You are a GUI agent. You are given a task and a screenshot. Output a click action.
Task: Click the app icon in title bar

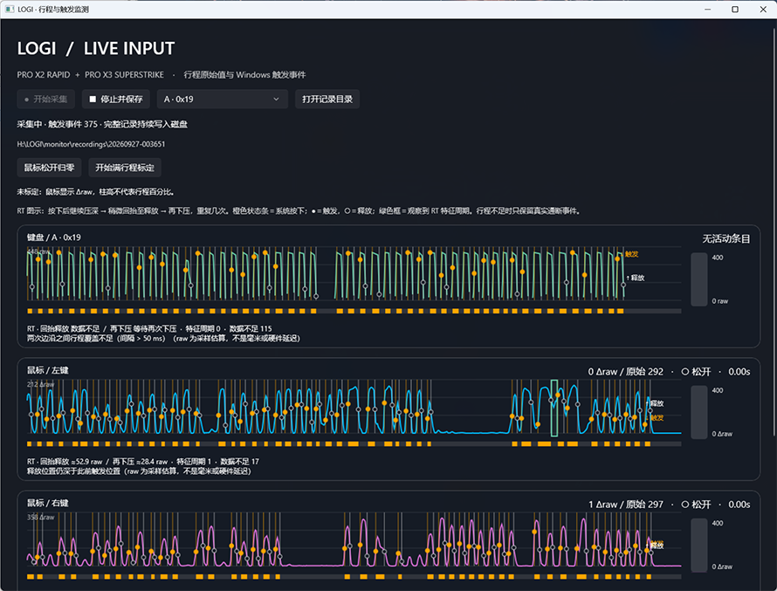10,10
